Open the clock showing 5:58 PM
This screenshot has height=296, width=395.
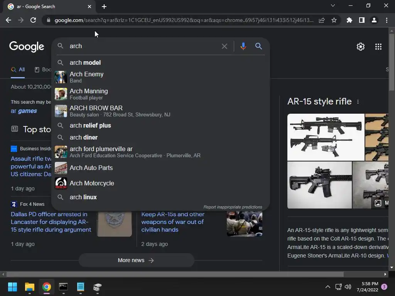(367, 287)
